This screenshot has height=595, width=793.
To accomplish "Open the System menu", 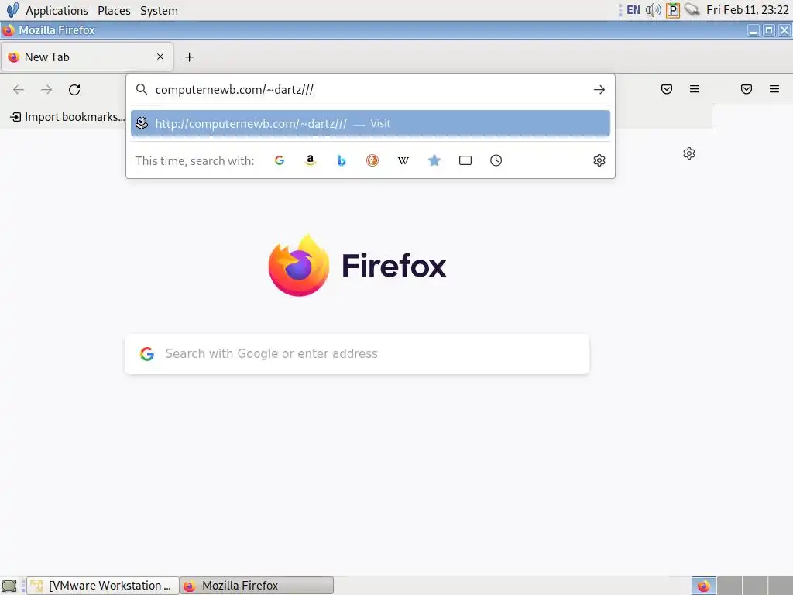I will click(x=159, y=11).
